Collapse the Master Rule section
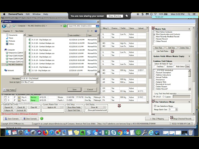The height and width of the screenshot is (149, 199). [189, 29]
